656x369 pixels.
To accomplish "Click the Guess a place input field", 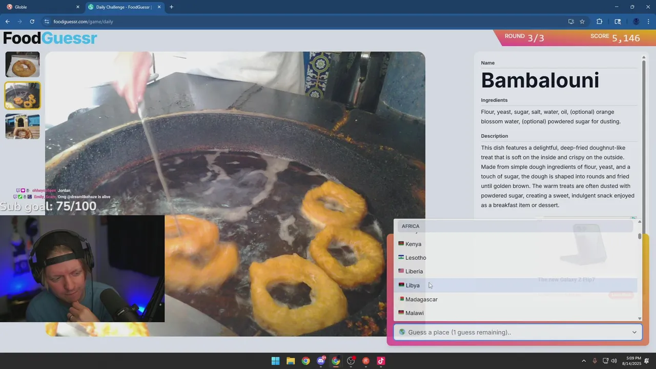I will pos(518,332).
